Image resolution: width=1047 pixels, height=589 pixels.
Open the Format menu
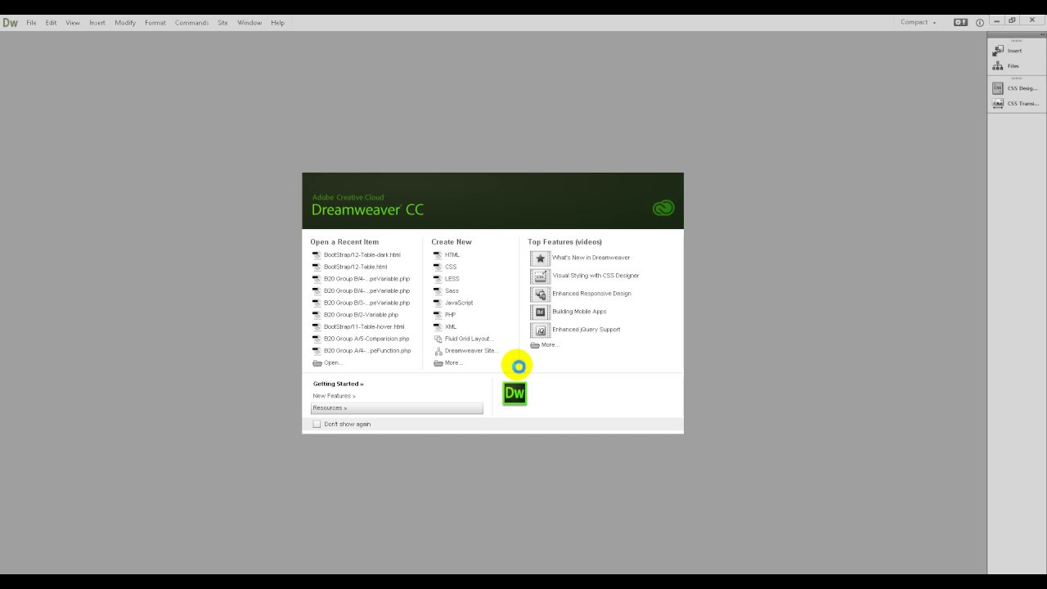155,23
